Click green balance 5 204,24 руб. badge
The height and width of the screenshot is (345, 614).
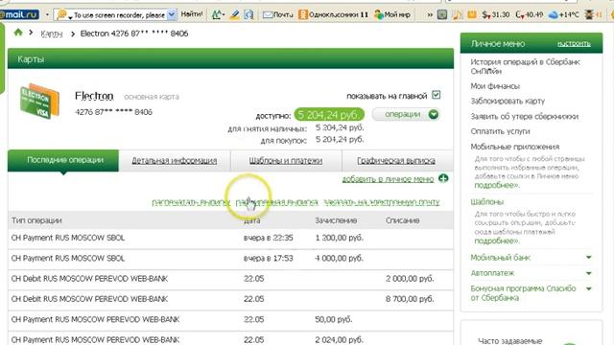click(329, 115)
